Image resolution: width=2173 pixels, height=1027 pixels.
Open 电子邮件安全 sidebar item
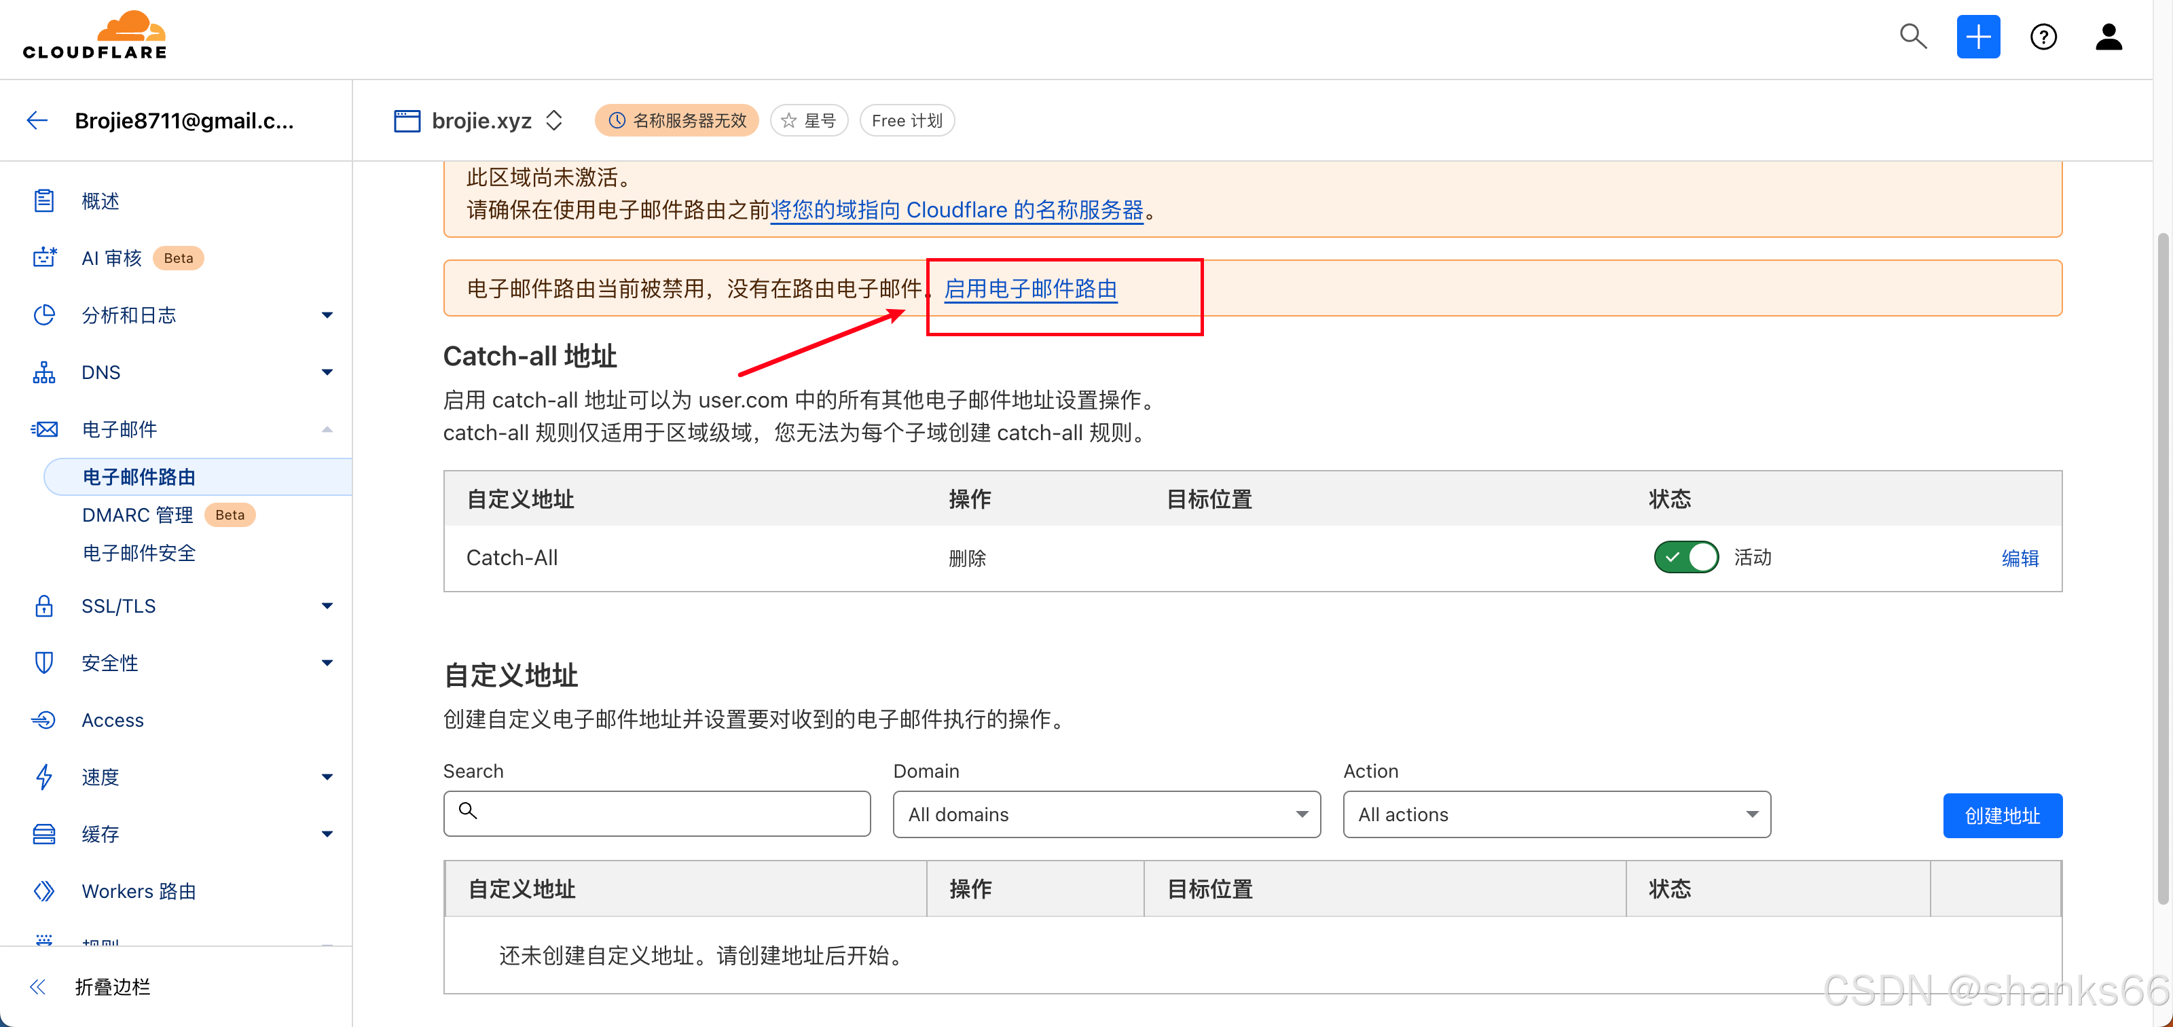click(139, 553)
